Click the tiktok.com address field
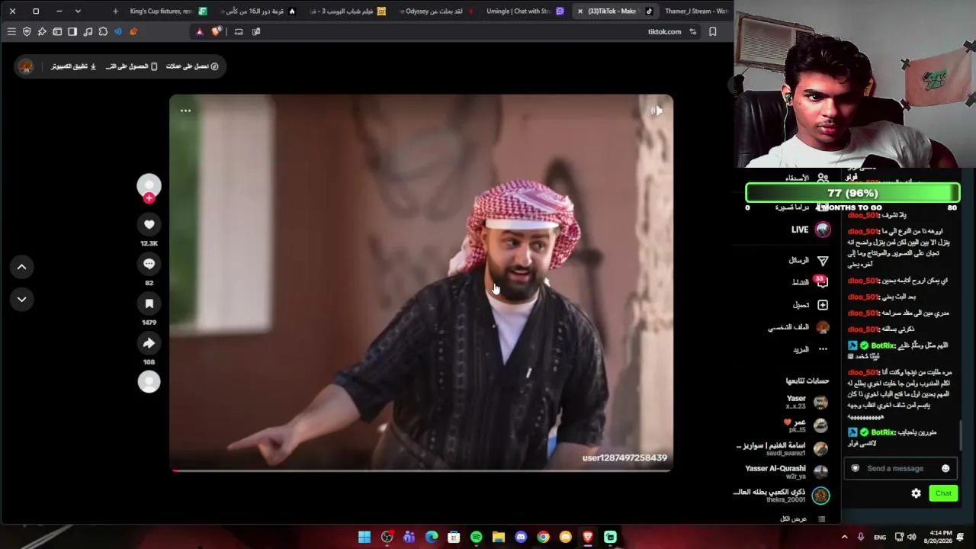Image resolution: width=976 pixels, height=549 pixels. (x=664, y=31)
